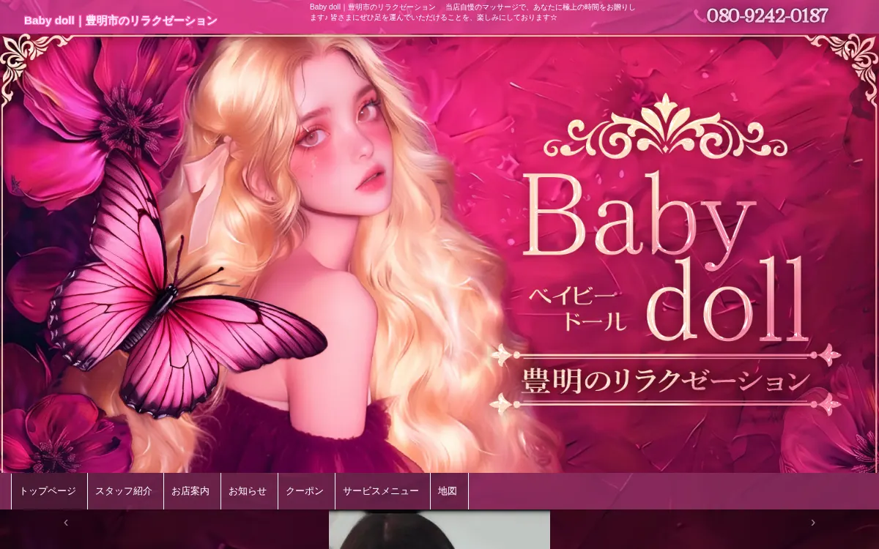
Task: Click the header description text about massage
Action: [472, 12]
